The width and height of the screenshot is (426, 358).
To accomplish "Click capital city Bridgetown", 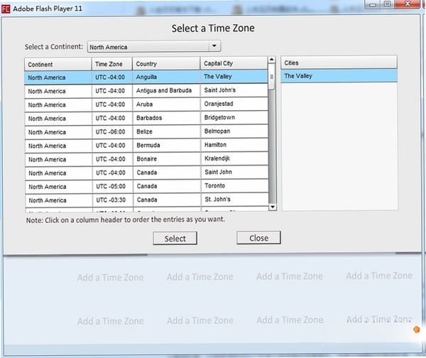I will point(234,117).
